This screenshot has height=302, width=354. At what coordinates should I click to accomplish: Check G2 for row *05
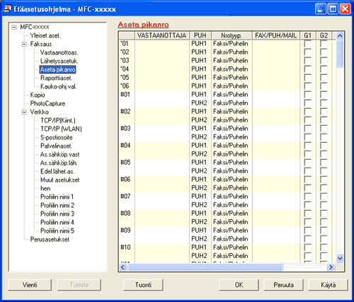tap(324, 78)
